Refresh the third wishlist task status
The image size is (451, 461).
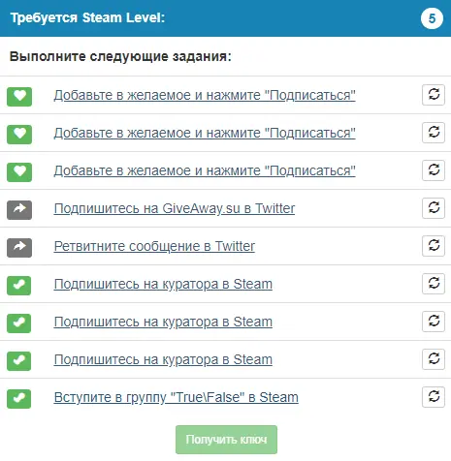434,170
